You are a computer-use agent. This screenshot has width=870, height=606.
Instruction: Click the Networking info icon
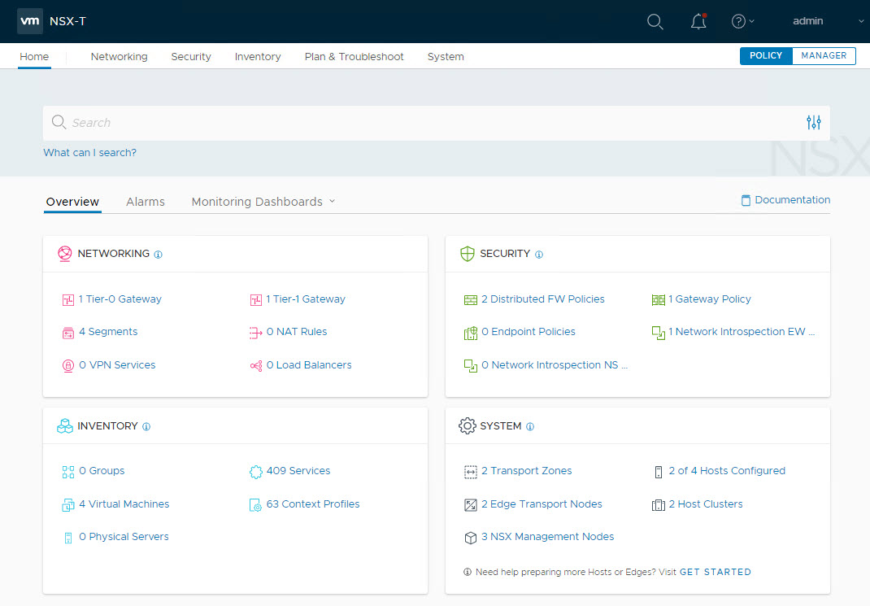(x=159, y=255)
